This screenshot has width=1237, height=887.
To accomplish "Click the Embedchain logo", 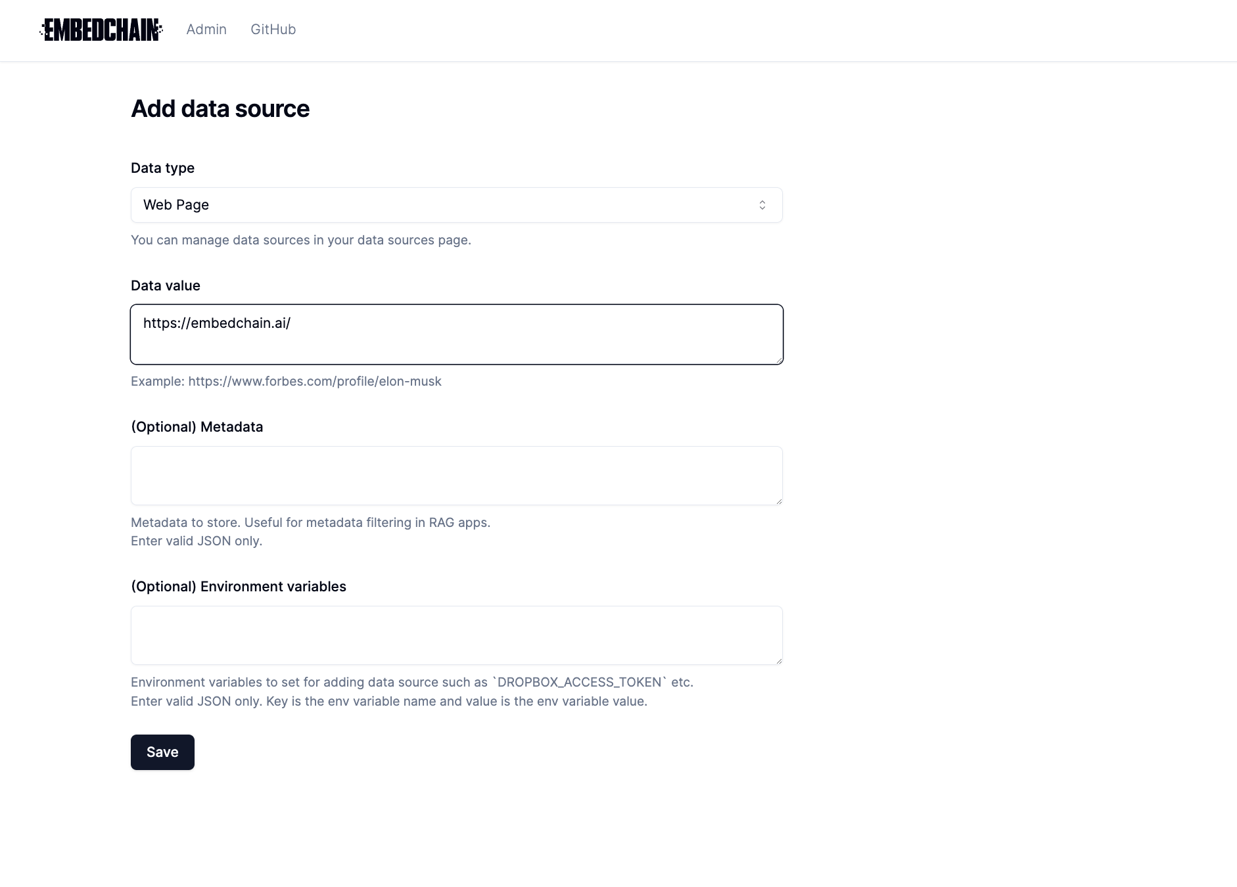I will 101,30.
